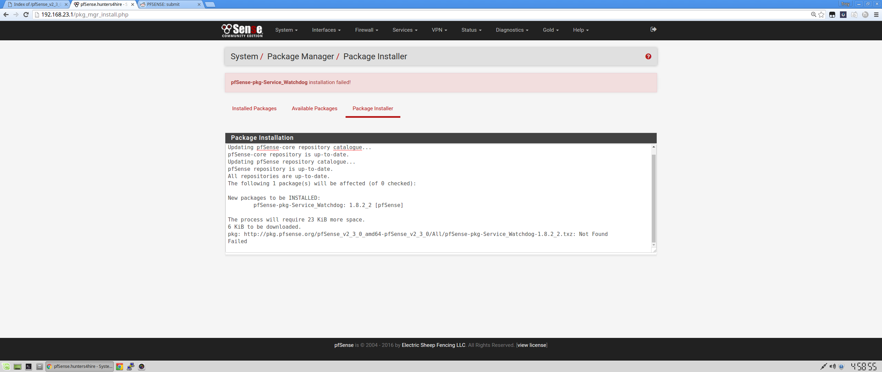The height and width of the screenshot is (372, 882).
Task: Go back using the browser back arrow
Action: coord(6,14)
